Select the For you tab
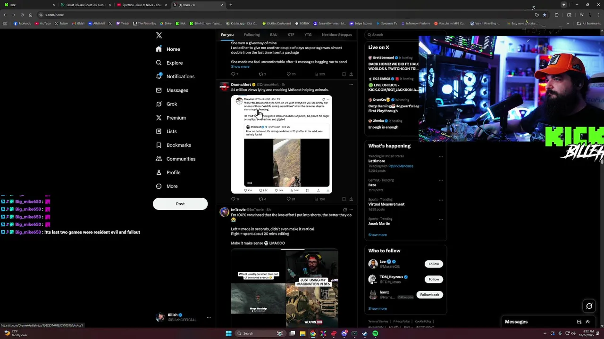 (227, 35)
